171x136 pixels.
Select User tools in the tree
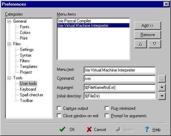[28, 84]
